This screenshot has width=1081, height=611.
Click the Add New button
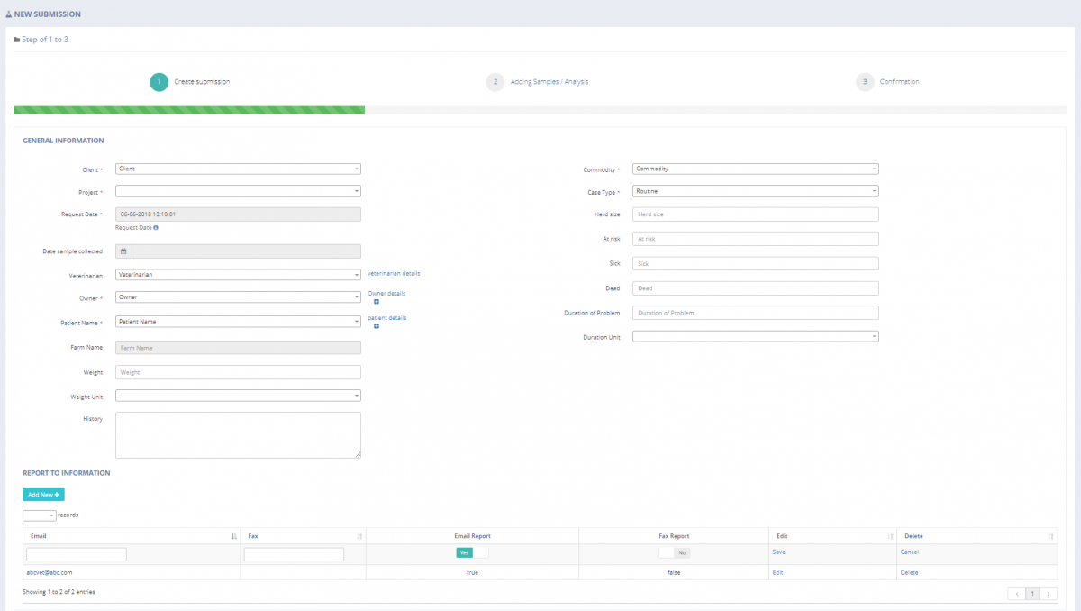(43, 494)
